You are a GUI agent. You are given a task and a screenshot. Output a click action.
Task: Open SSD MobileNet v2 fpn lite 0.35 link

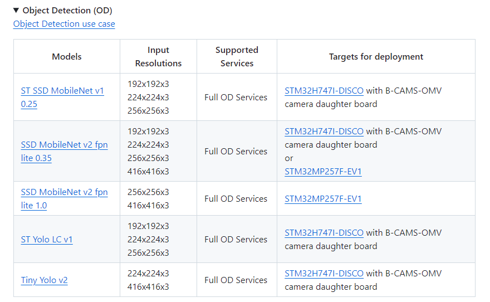click(64, 145)
